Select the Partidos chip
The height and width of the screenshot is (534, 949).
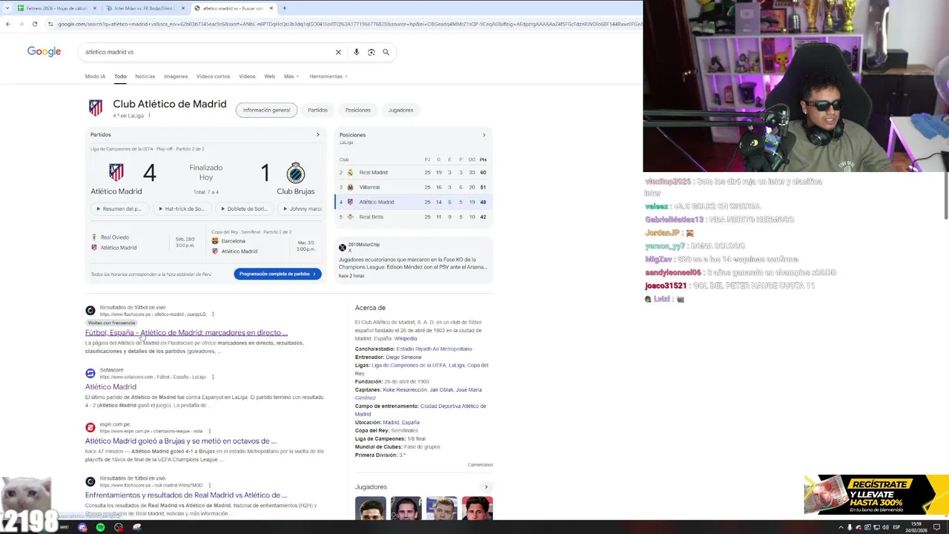pyautogui.click(x=317, y=110)
